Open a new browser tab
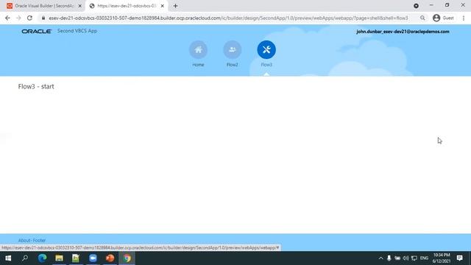The image size is (471, 265). (x=175, y=6)
